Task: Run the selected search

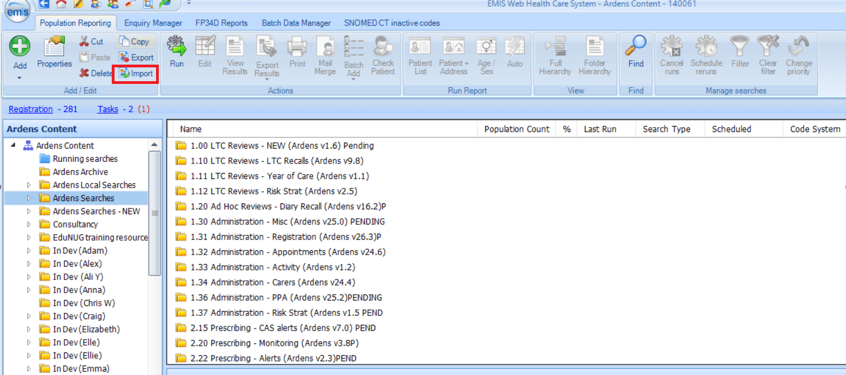Action: (177, 52)
